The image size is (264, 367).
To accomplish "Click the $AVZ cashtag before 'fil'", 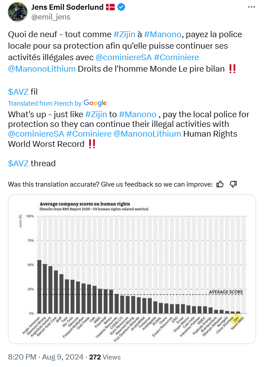I will (18, 92).
